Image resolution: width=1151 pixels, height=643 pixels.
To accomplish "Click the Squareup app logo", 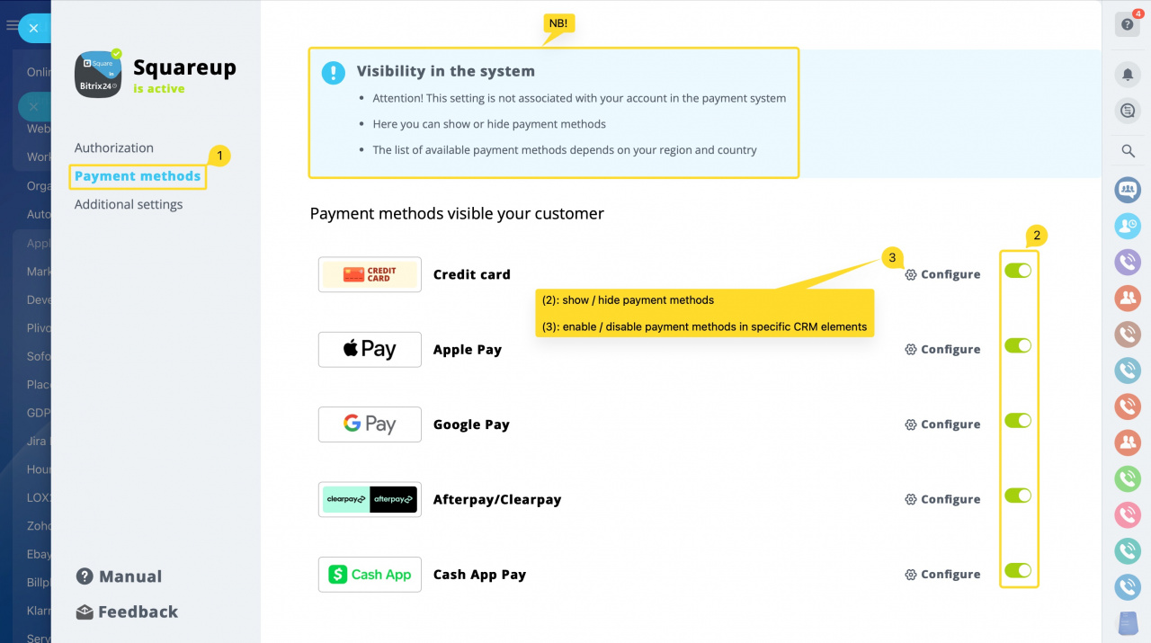I will 97,74.
